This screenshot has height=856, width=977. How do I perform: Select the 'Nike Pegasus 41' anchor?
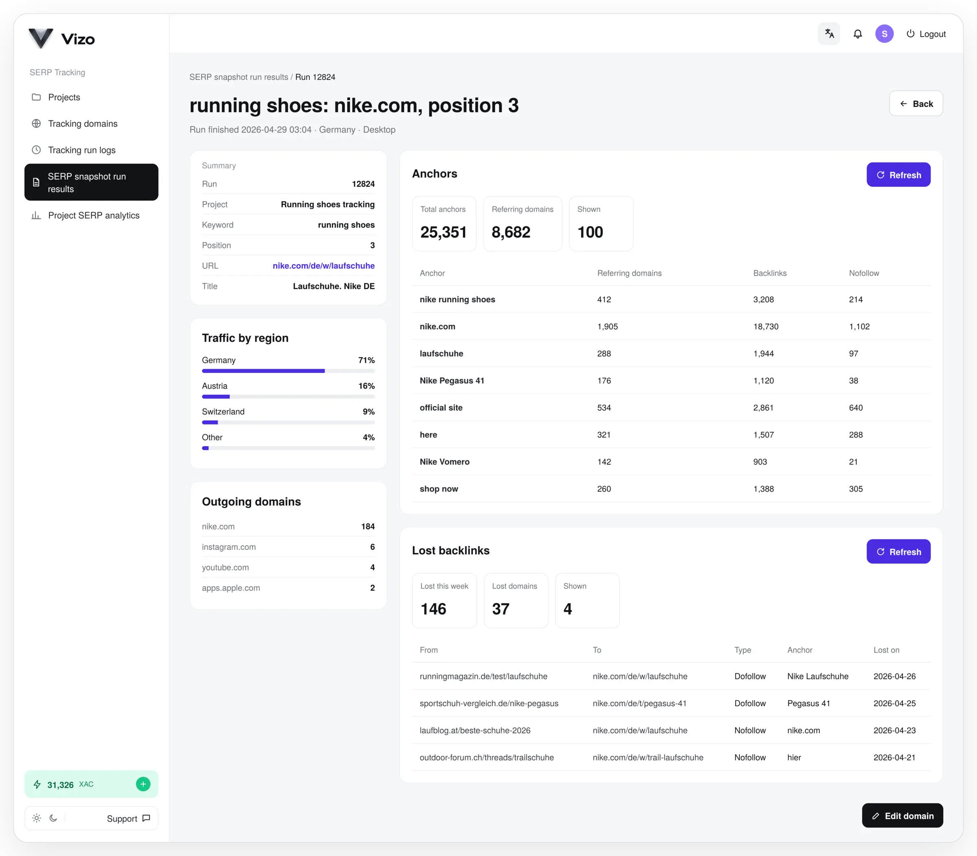[452, 381]
